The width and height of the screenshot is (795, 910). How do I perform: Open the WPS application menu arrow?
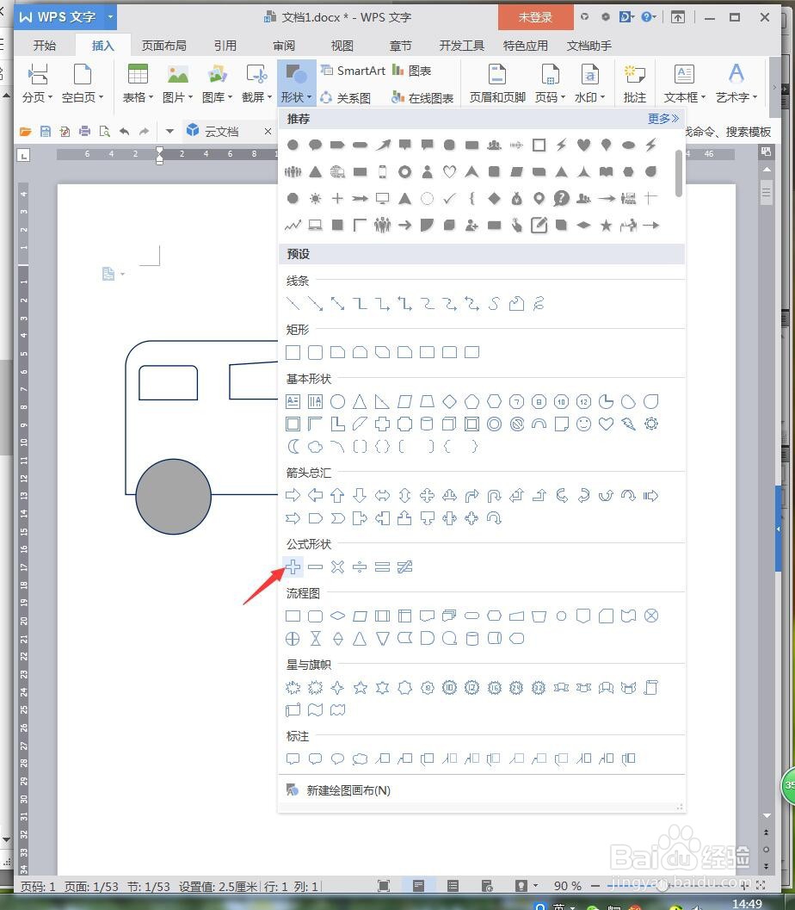coord(110,17)
